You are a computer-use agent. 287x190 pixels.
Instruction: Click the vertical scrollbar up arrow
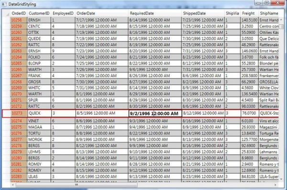point(281,20)
